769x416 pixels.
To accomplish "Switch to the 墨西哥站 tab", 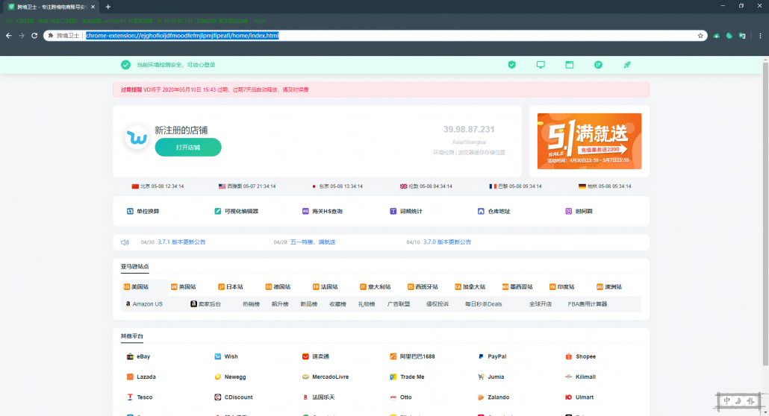I will pyautogui.click(x=517, y=286).
